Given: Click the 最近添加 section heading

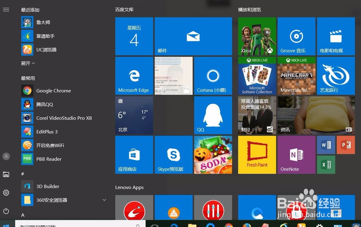Looking at the screenshot, I should click(x=30, y=10).
